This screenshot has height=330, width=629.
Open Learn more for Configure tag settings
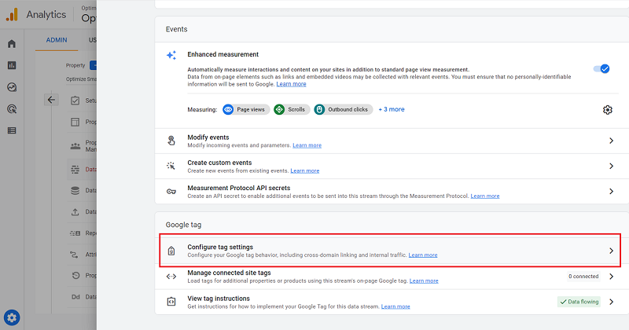tap(423, 255)
